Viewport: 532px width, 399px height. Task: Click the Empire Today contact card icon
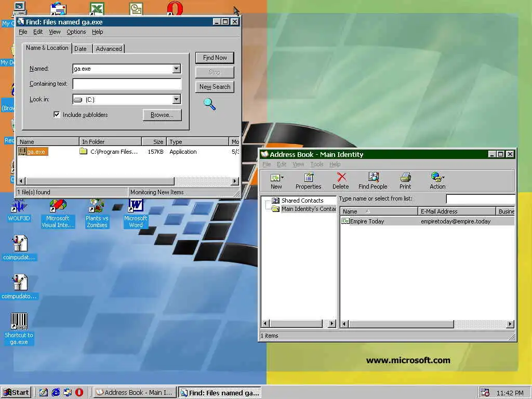(x=345, y=221)
